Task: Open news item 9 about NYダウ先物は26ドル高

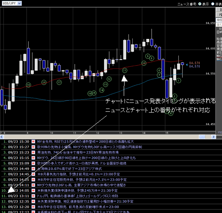Action: point(81,185)
